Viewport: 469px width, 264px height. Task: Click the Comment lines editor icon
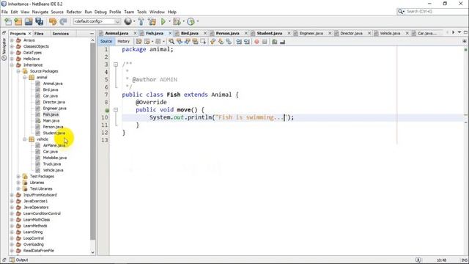(275, 42)
